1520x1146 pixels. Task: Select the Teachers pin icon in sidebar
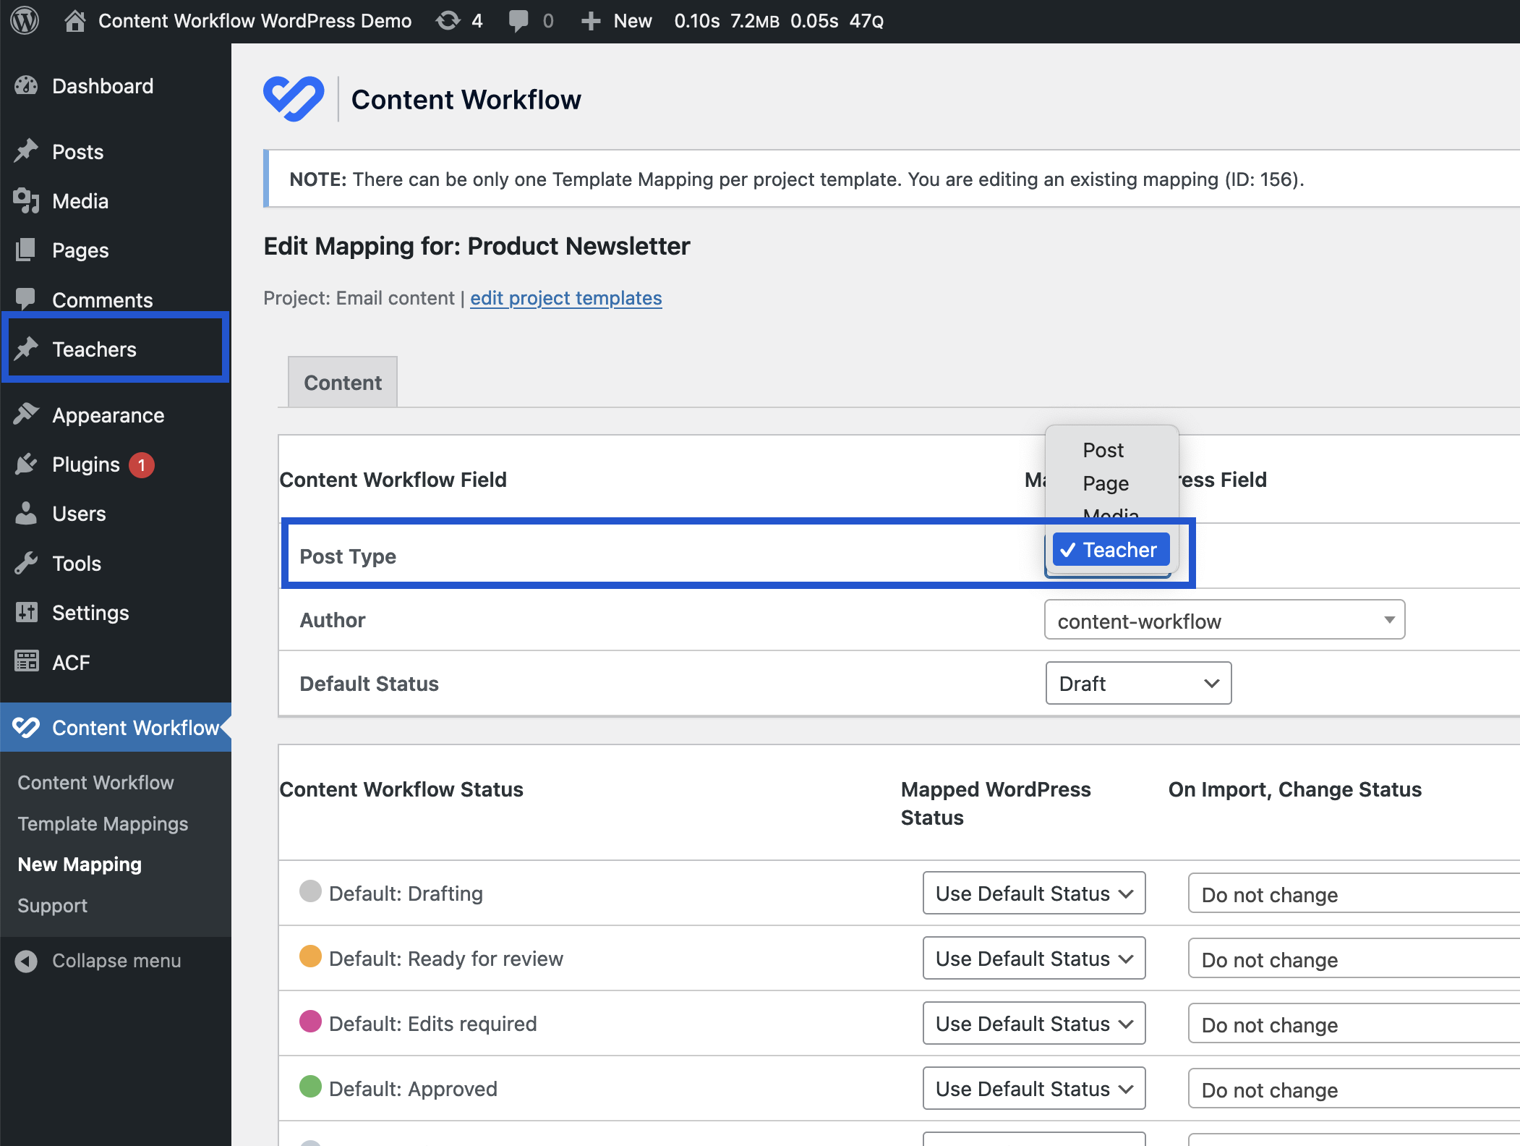(x=27, y=348)
